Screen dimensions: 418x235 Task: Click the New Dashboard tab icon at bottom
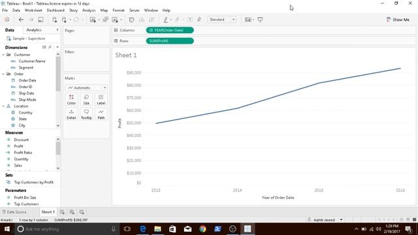coord(72,211)
